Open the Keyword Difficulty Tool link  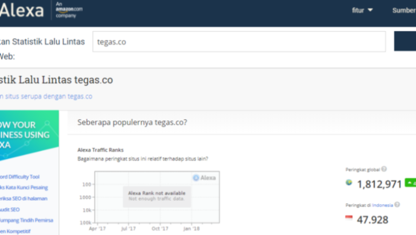tap(19, 177)
